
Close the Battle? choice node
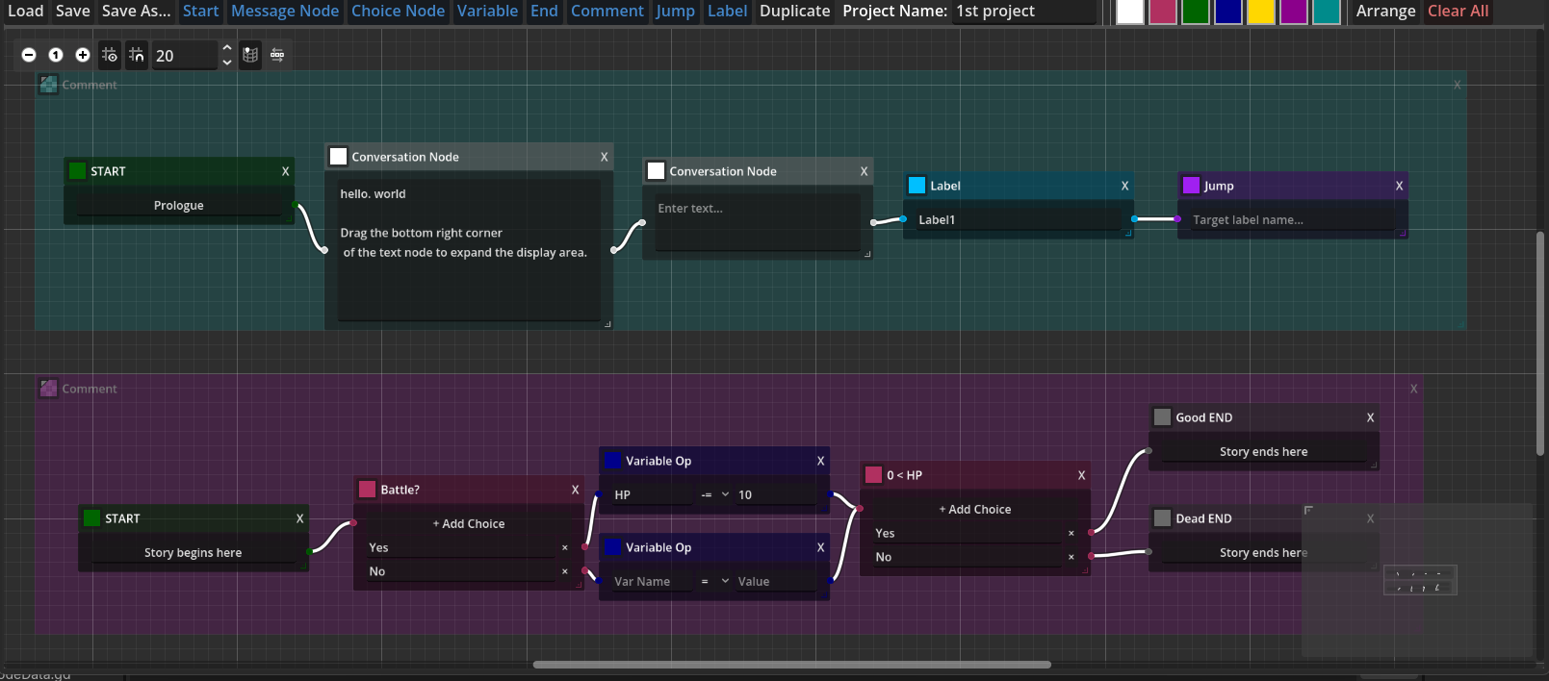[575, 490]
